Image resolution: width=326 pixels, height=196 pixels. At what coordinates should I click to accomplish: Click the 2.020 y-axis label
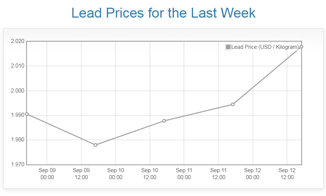pyautogui.click(x=17, y=41)
